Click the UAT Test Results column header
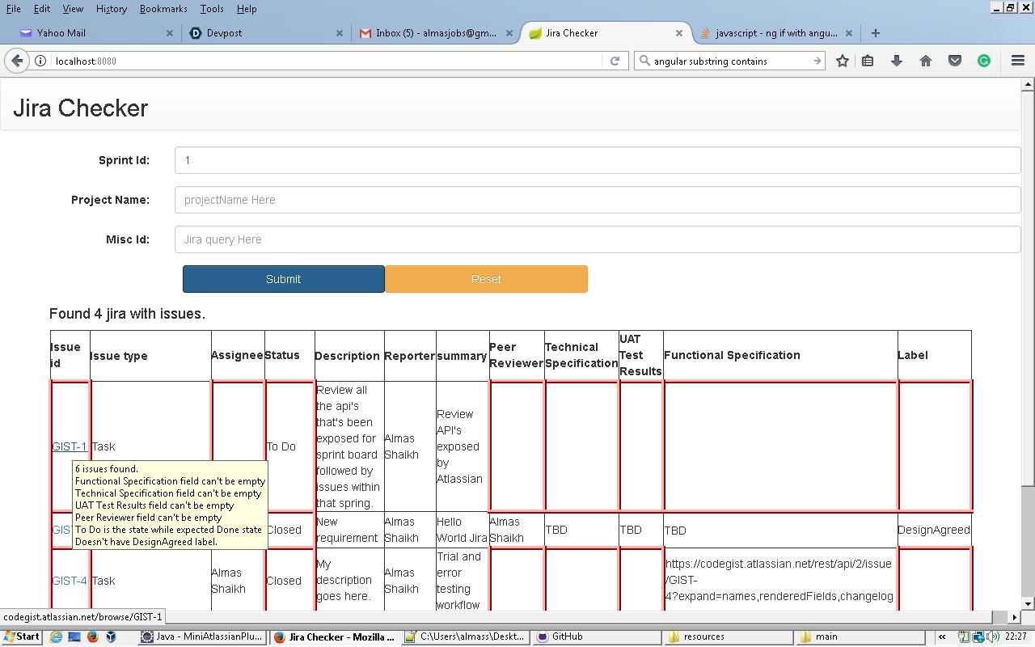The height and width of the screenshot is (647, 1035). 640,355
